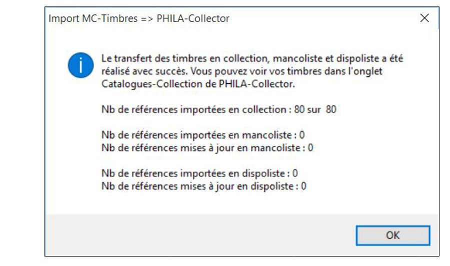This screenshot has width=450, height=266.
Task: Click the blue information icon
Action: (x=80, y=65)
